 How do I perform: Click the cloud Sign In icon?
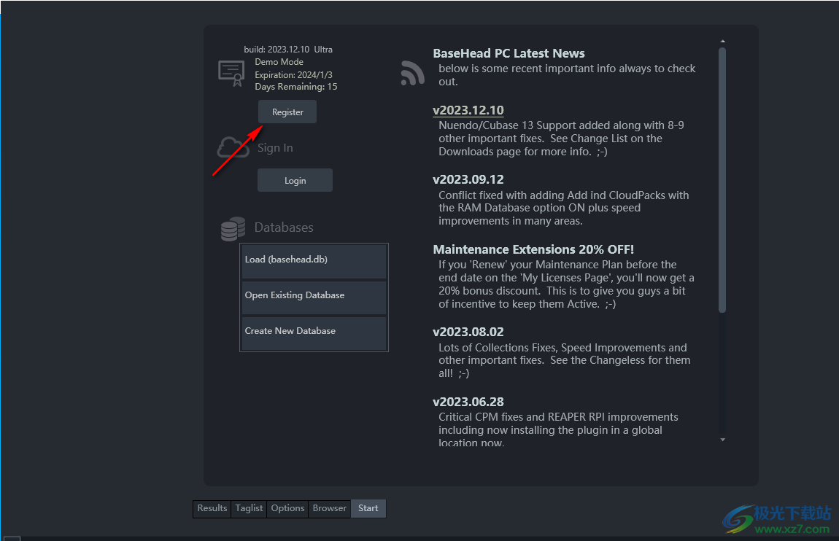coord(233,147)
